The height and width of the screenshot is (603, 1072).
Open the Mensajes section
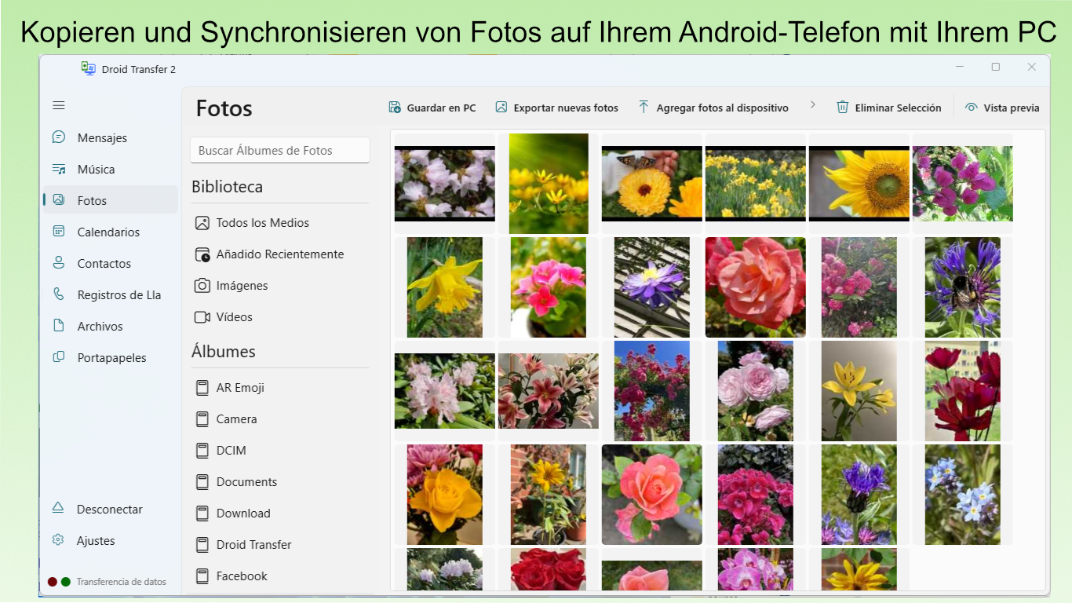pyautogui.click(x=110, y=137)
